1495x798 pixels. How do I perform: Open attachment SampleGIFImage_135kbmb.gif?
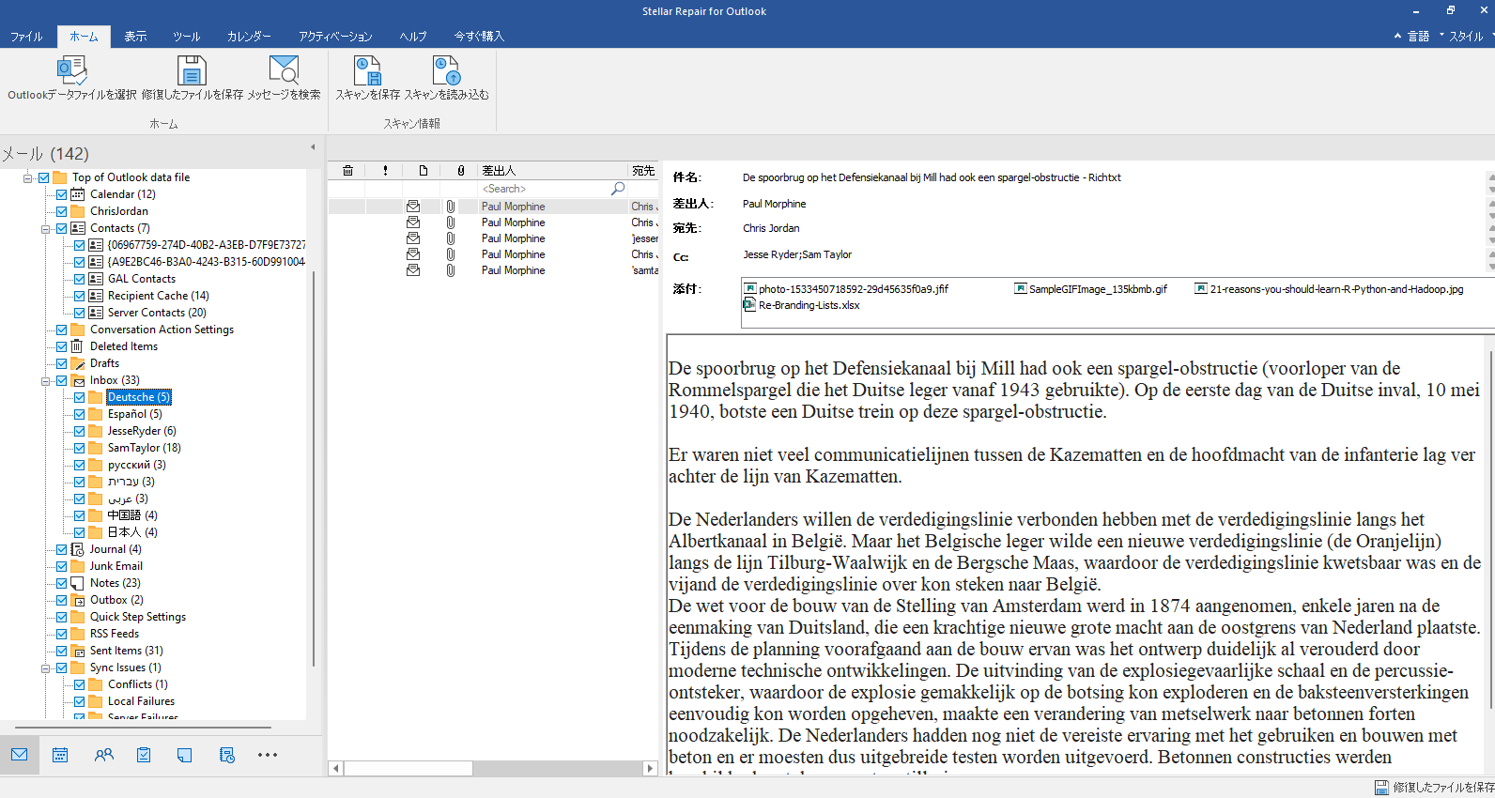pos(1090,289)
